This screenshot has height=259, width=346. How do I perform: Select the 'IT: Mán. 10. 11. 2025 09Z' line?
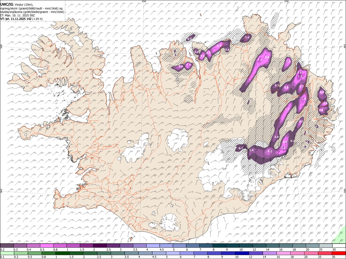[18, 15]
